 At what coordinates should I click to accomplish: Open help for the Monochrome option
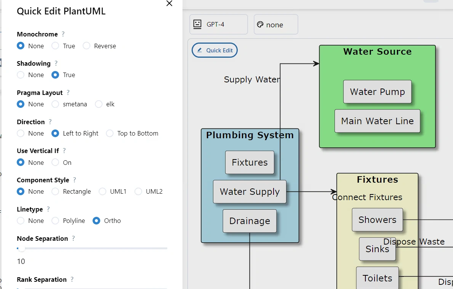pos(63,34)
